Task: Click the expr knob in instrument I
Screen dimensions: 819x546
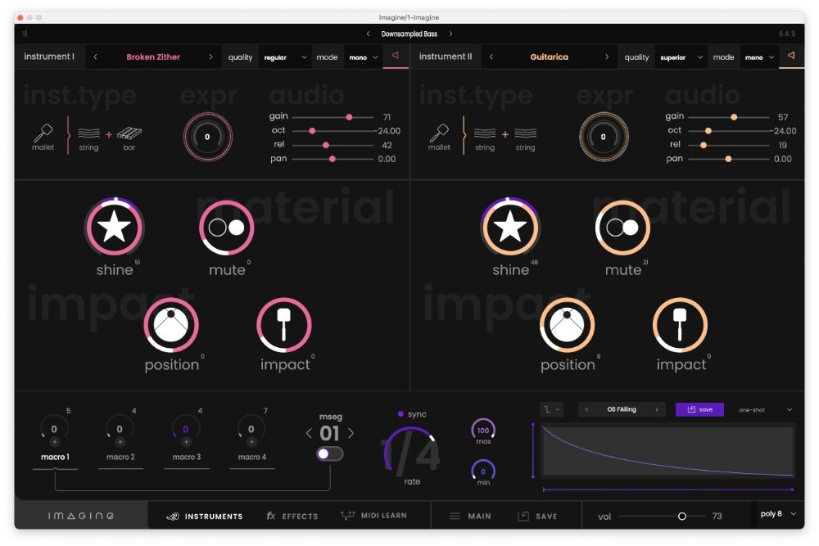Action: tap(207, 137)
